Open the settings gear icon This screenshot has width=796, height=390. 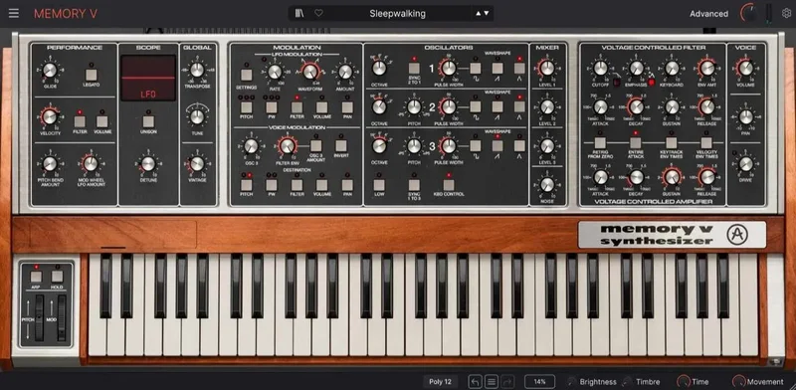(786, 13)
